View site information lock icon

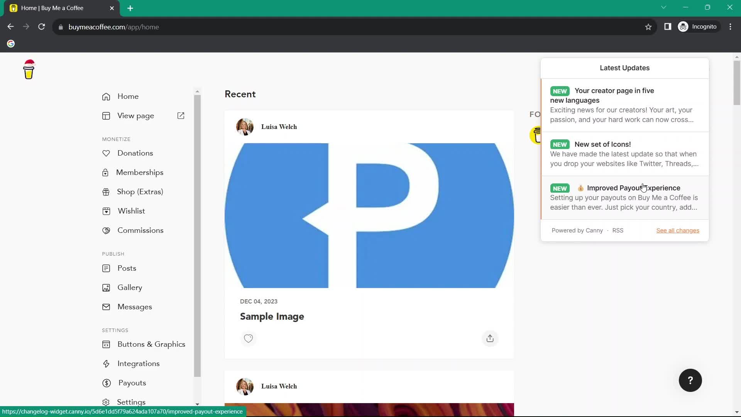tap(61, 27)
